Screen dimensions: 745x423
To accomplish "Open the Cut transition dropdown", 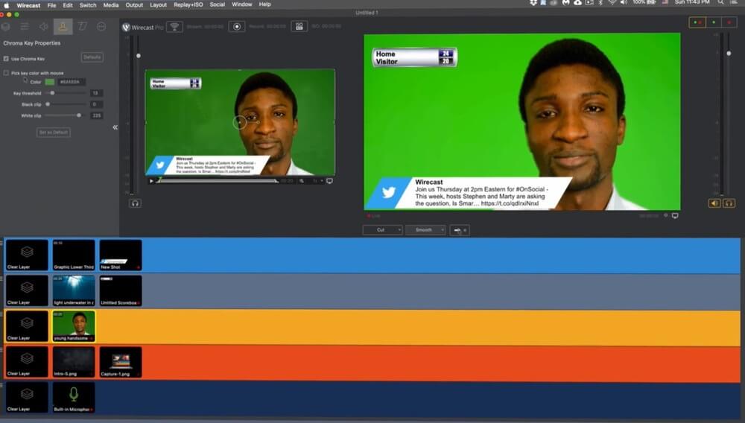I will pyautogui.click(x=382, y=230).
